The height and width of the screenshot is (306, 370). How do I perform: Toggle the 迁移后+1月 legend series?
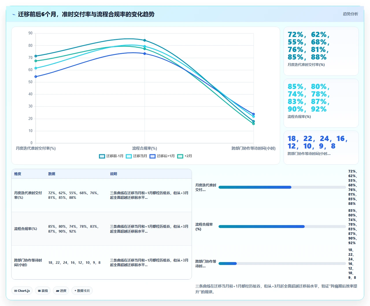[x=162, y=156]
